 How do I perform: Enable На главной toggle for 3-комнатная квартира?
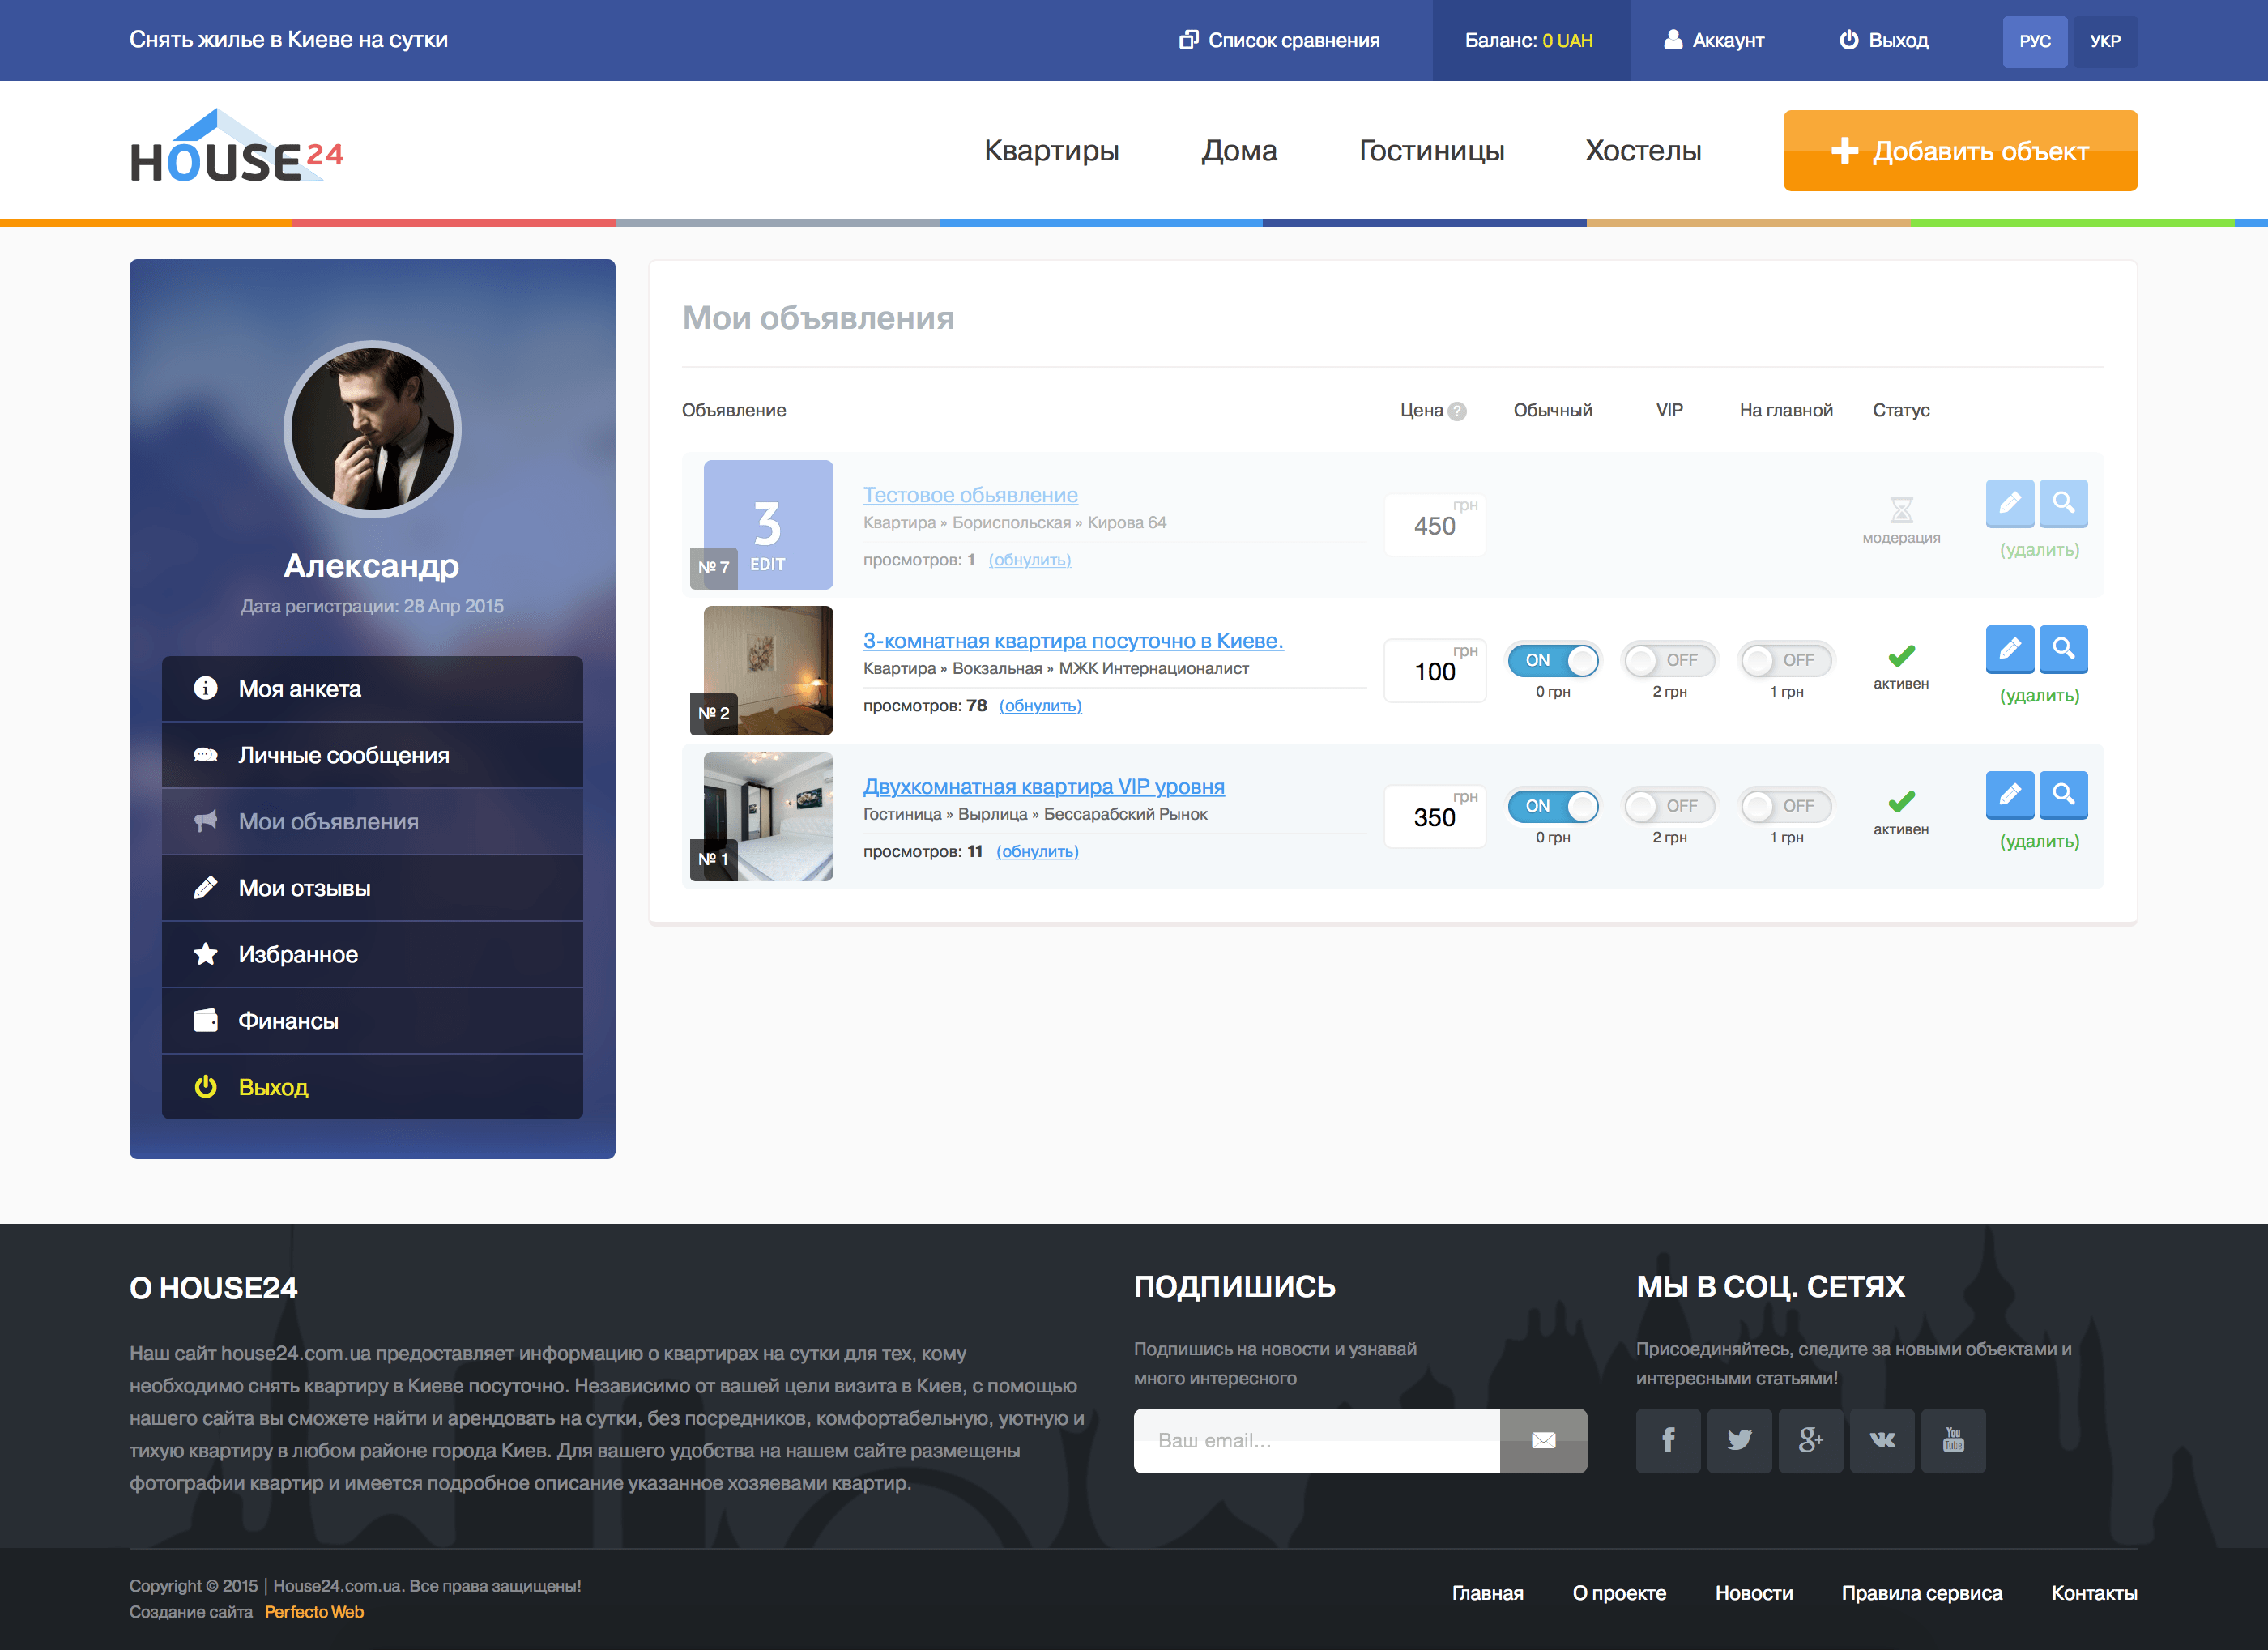(x=1786, y=660)
